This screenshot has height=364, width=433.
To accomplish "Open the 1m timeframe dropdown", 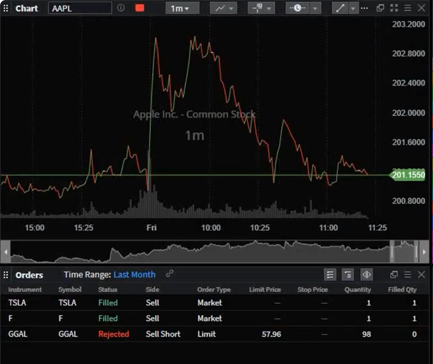I will click(181, 8).
